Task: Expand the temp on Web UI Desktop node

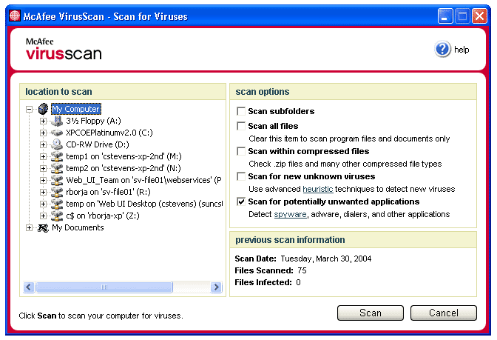Action: click(43, 204)
